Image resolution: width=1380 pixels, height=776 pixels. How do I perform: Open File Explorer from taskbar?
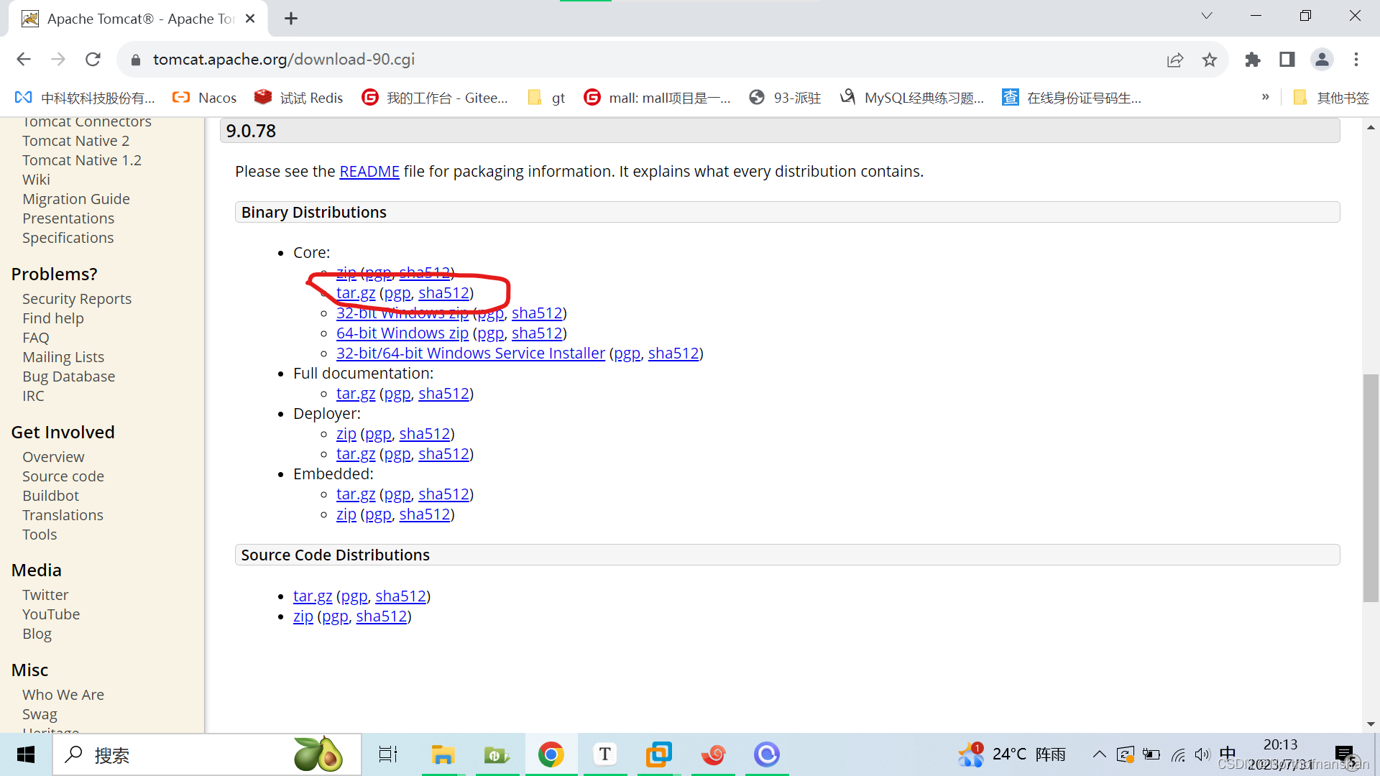(443, 754)
